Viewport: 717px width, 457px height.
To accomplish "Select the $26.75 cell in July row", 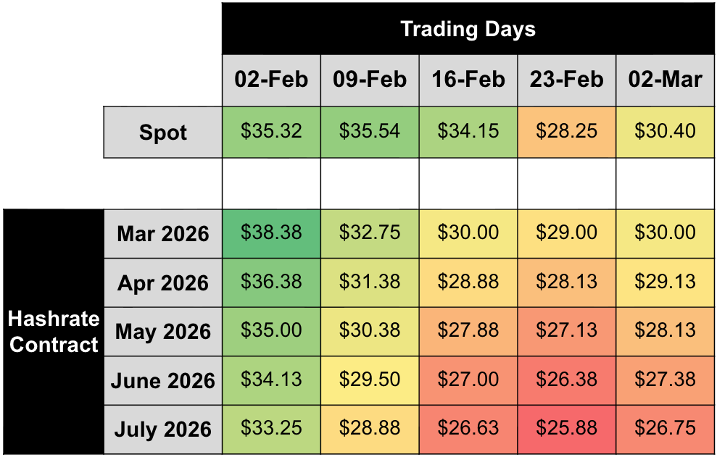I will (x=665, y=429).
